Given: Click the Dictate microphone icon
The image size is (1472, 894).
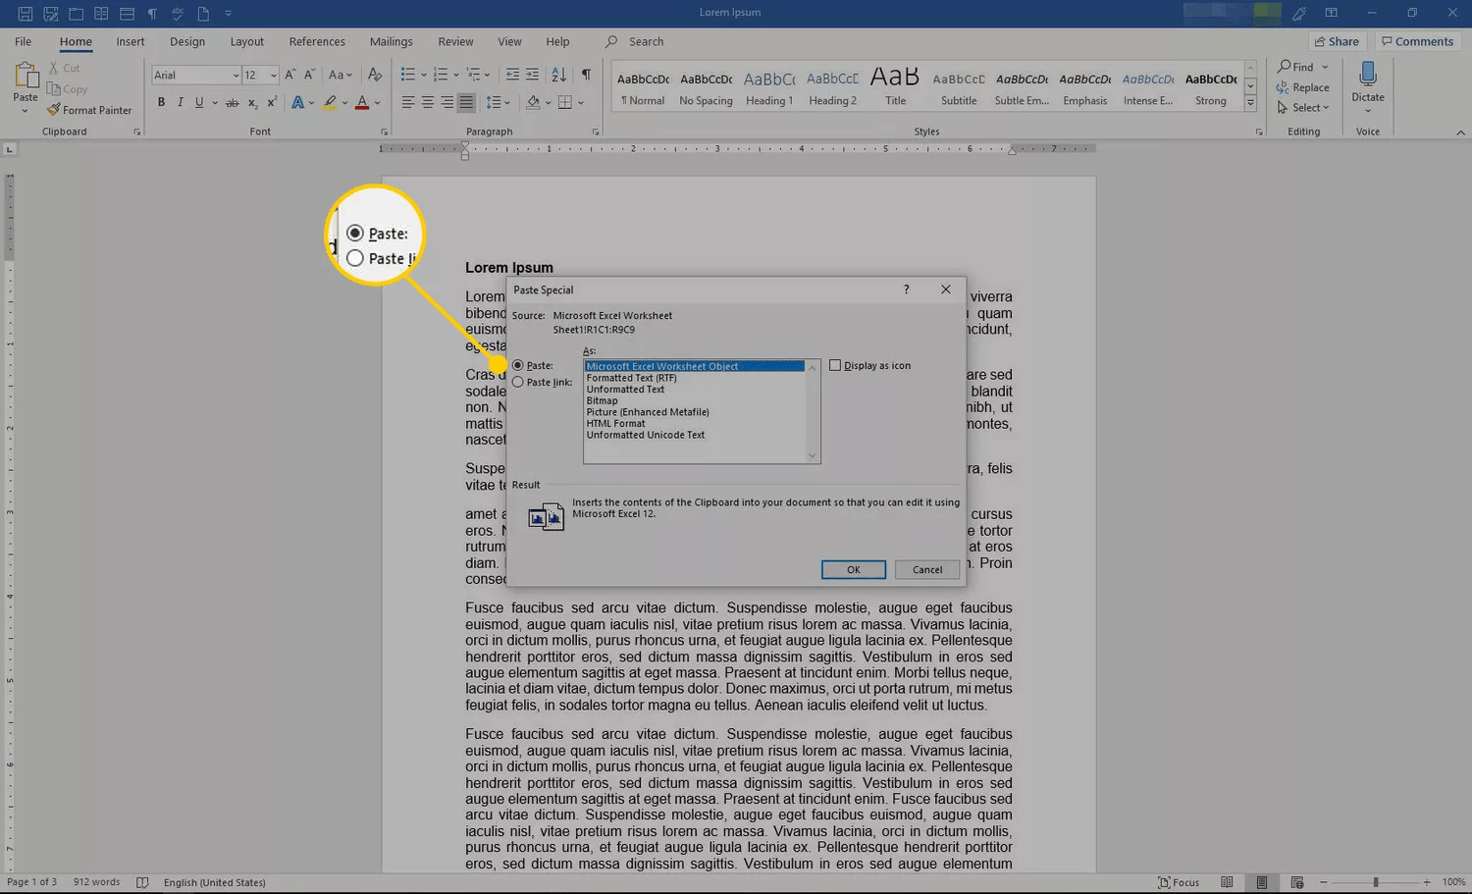Looking at the screenshot, I should pos(1367,75).
